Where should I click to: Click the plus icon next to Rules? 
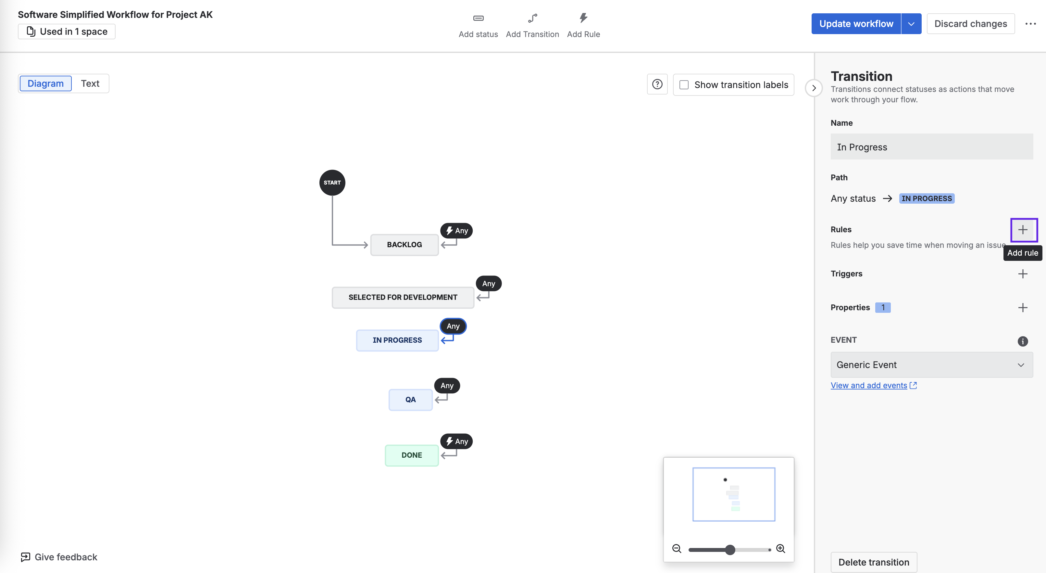[1023, 230]
